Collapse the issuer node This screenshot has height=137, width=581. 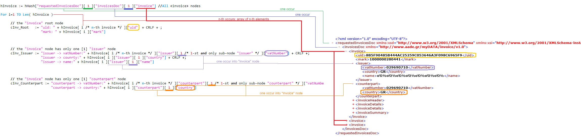[x=353, y=63]
